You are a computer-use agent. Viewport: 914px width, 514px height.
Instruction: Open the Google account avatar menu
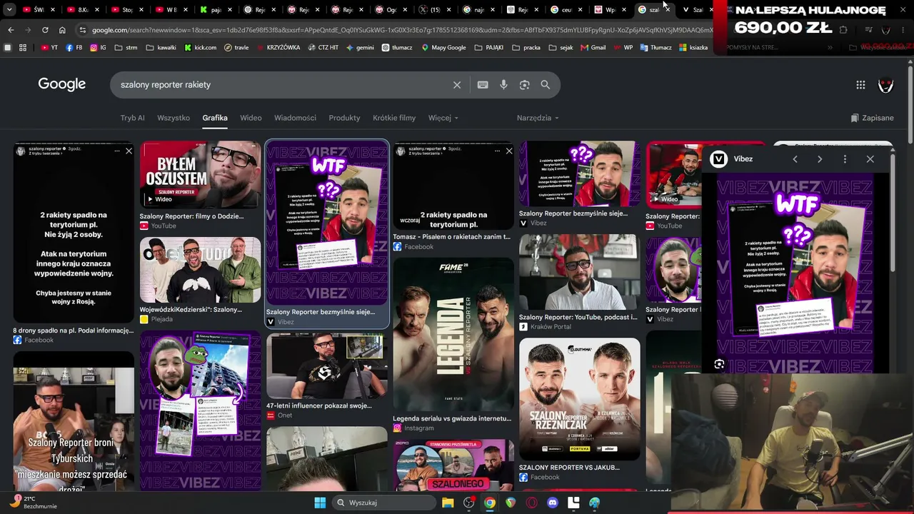885,85
